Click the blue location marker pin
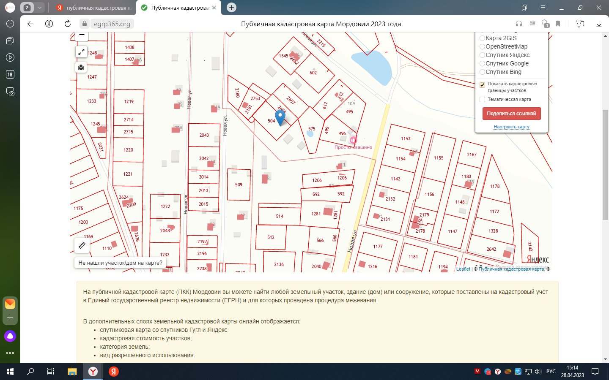 (280, 117)
